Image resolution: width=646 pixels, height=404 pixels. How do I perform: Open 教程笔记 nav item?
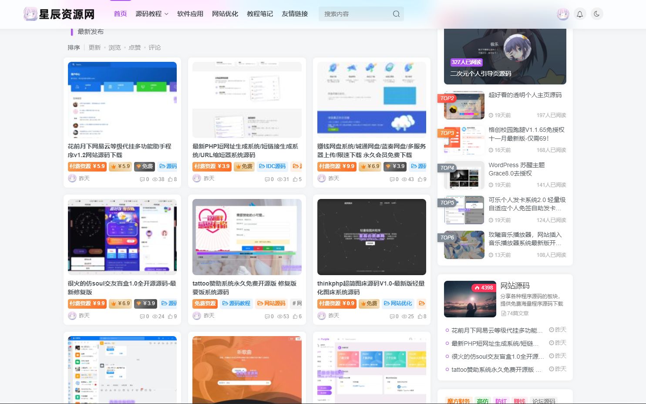click(260, 14)
